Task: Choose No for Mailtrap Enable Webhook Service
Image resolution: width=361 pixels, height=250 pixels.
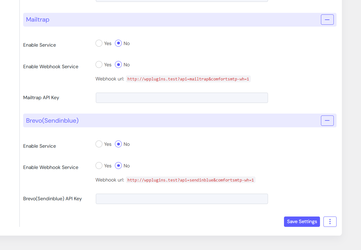Action: pyautogui.click(x=118, y=64)
